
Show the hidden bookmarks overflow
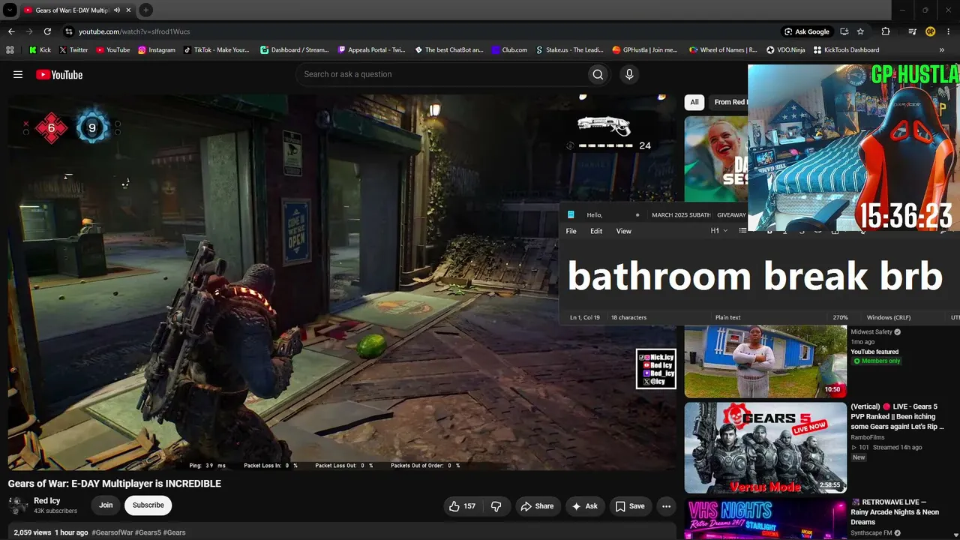click(x=942, y=50)
